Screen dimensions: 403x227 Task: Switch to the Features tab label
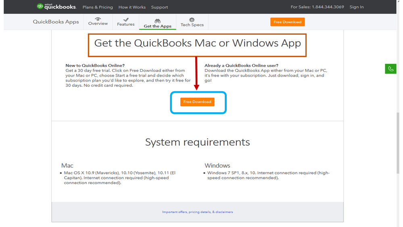126,24
